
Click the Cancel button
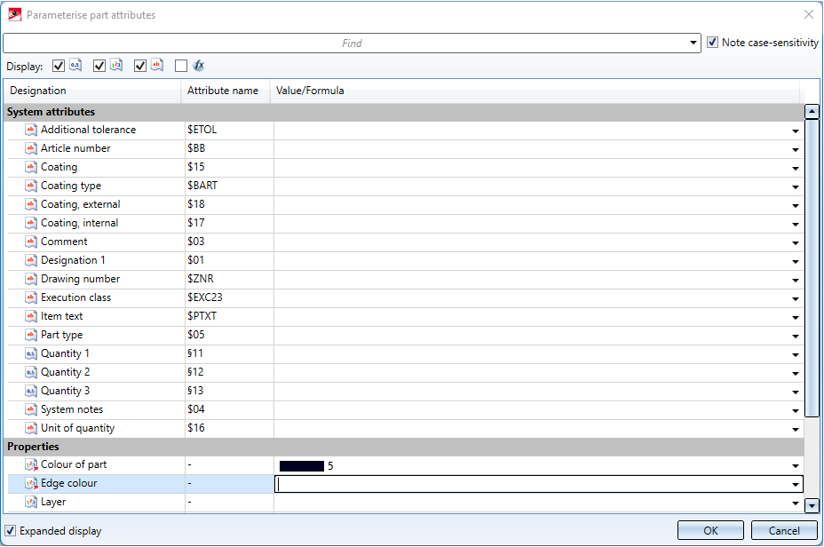point(784,530)
